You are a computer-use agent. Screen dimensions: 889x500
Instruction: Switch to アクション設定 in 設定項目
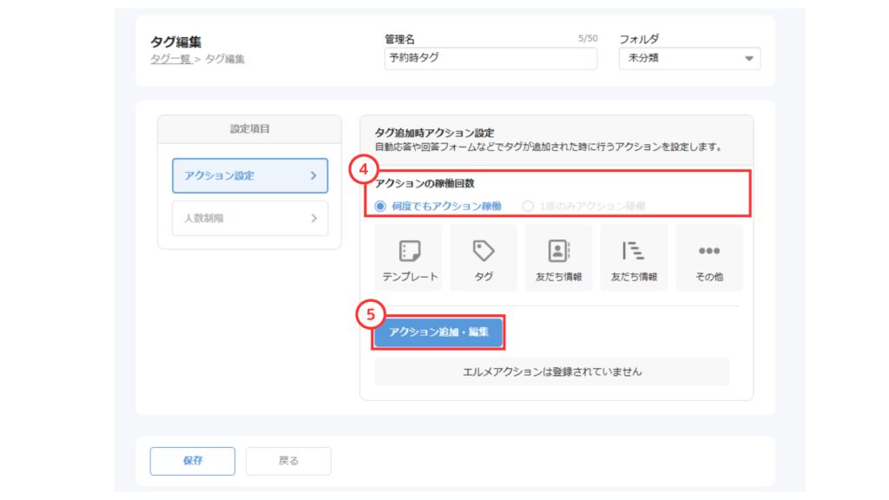[x=249, y=175]
